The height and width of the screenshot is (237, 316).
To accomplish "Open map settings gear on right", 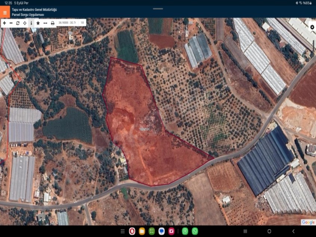I will pyautogui.click(x=312, y=27).
